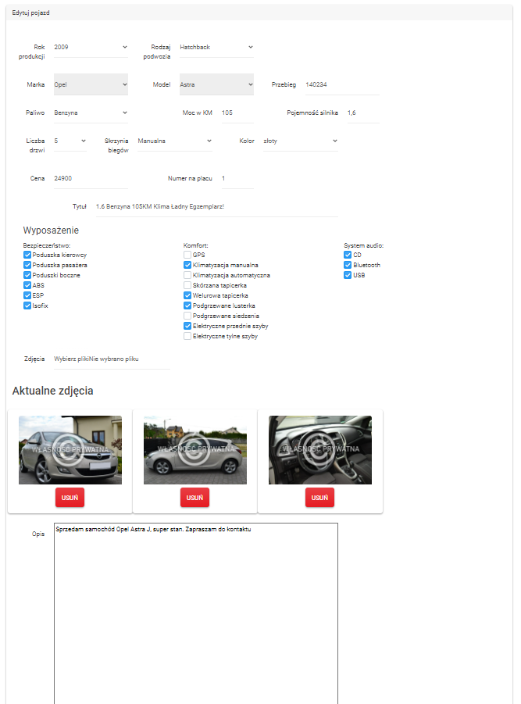Viewport: 521px width, 704px height.
Task: Toggle the CD audio checkbox
Action: [348, 255]
